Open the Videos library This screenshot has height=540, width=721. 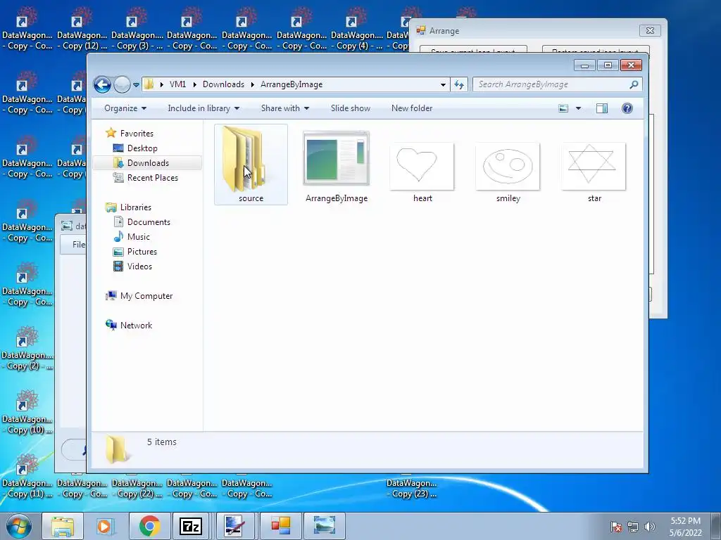pyautogui.click(x=139, y=266)
